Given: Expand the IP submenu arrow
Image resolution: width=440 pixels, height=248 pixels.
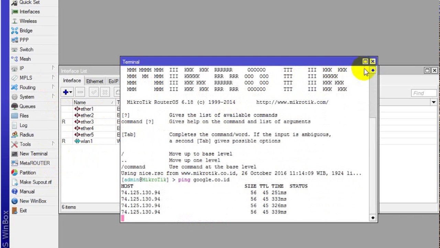Looking at the screenshot, I should tap(53, 68).
